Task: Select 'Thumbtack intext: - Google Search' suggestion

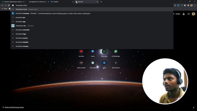Action: coord(92,9)
